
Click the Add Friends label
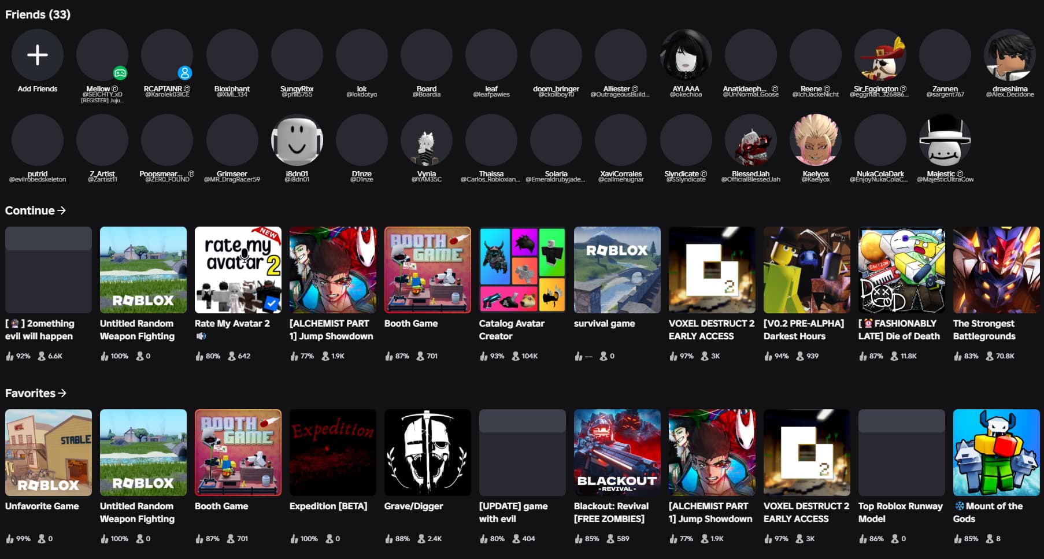click(x=38, y=88)
